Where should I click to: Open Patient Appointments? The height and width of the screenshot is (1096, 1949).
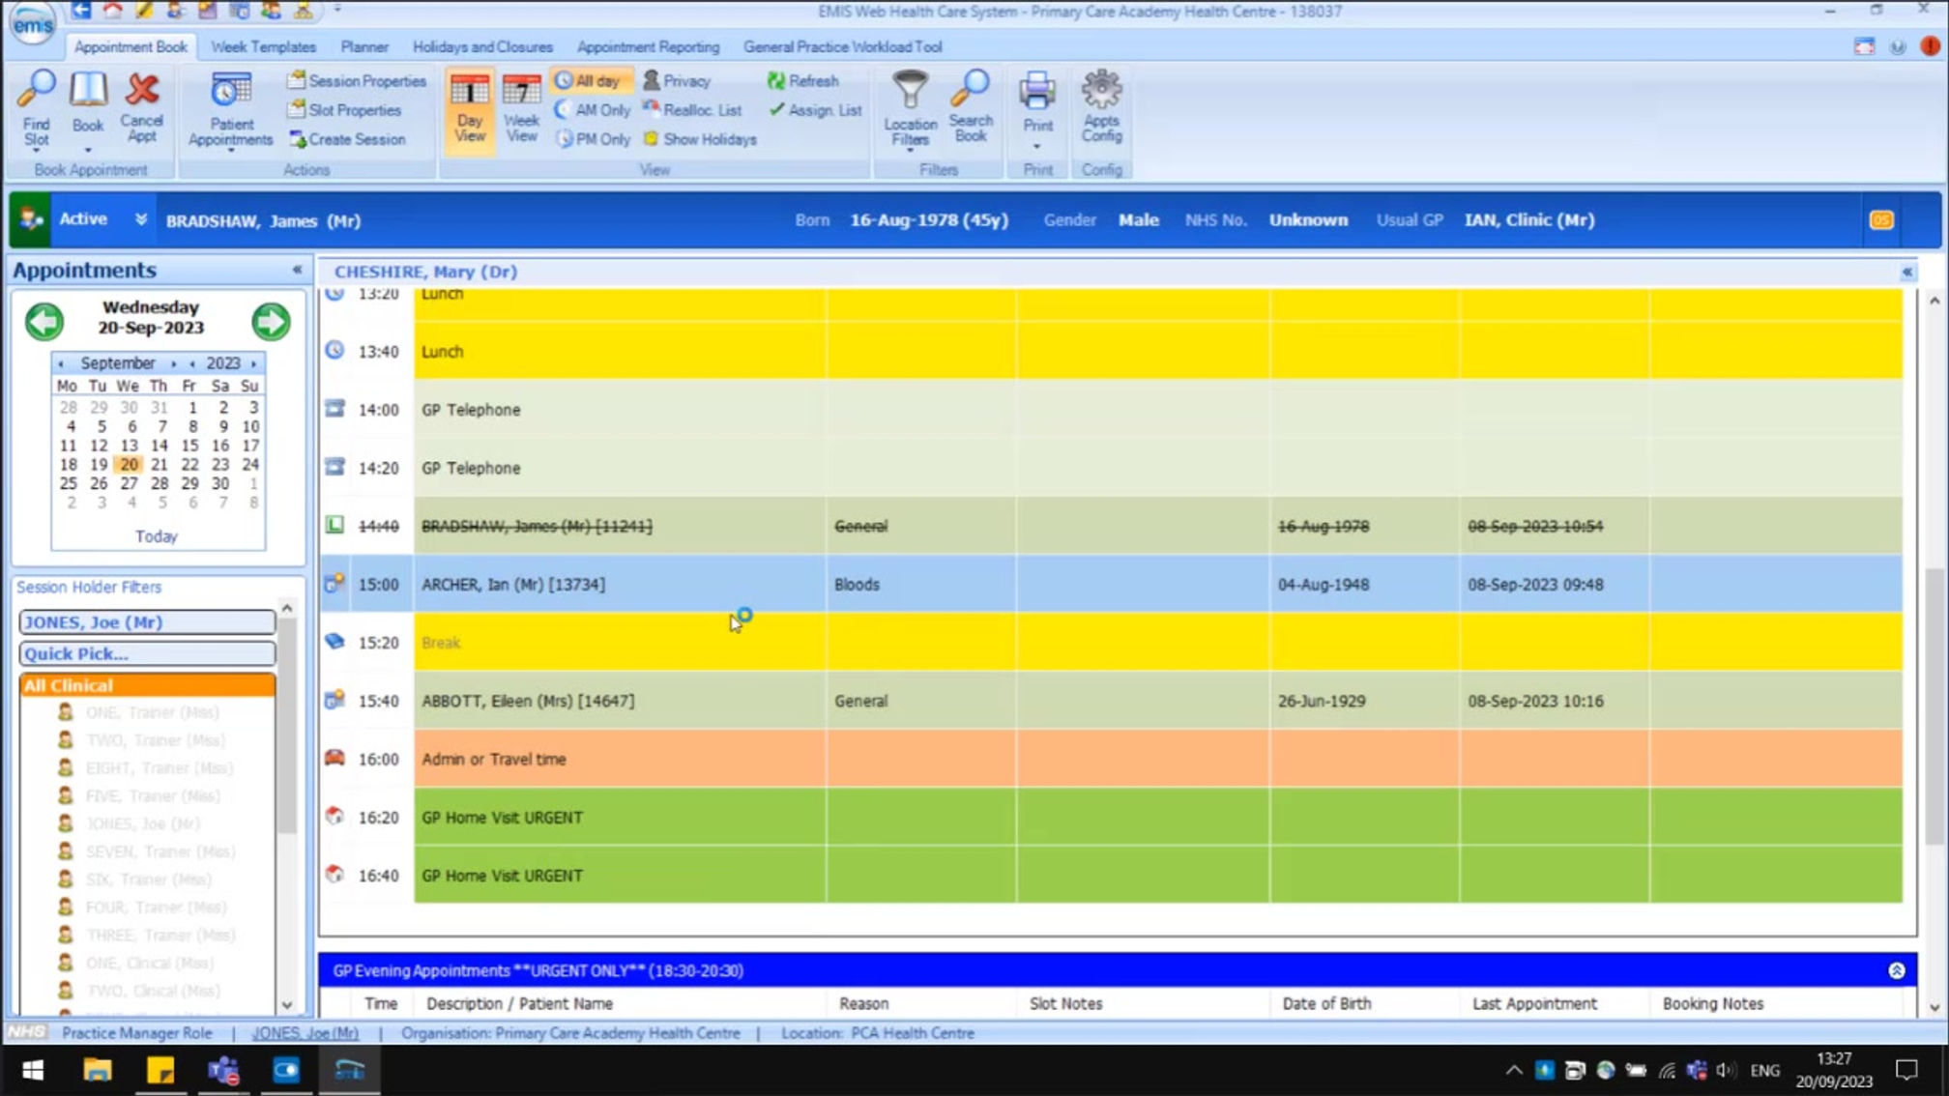coord(230,109)
